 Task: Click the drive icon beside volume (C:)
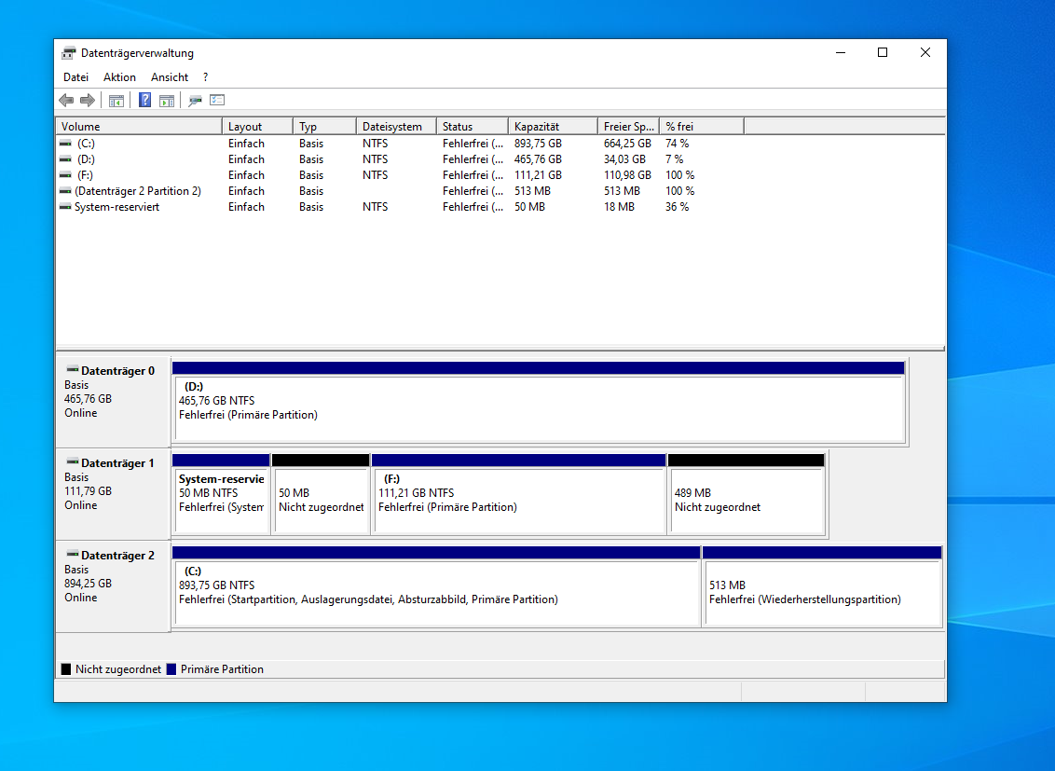[65, 144]
